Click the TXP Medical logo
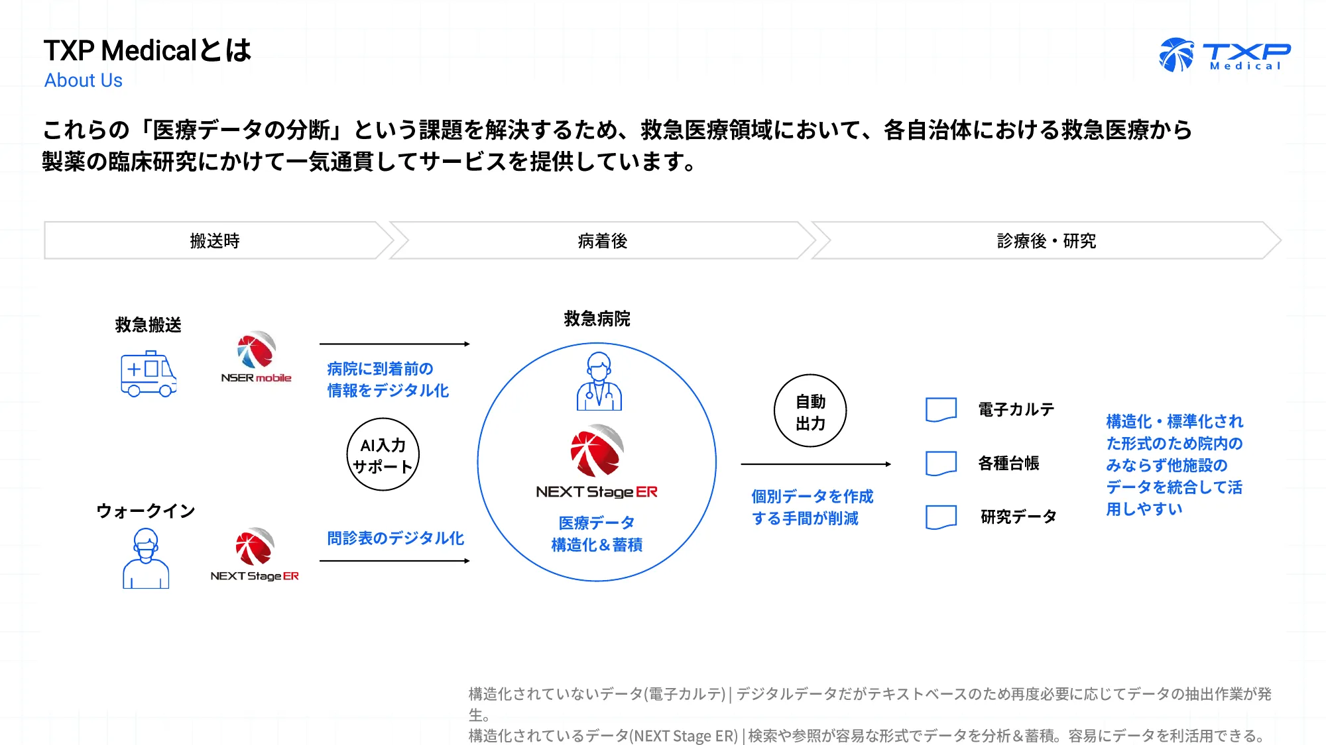 1225,54
